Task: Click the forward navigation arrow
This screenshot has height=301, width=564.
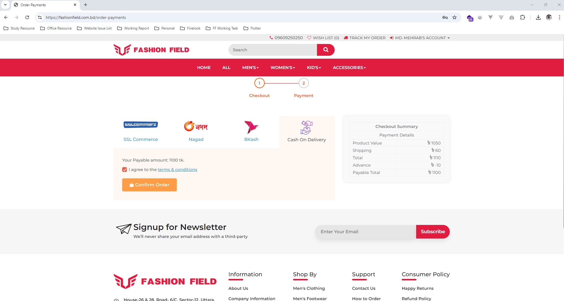Action: tap(17, 17)
